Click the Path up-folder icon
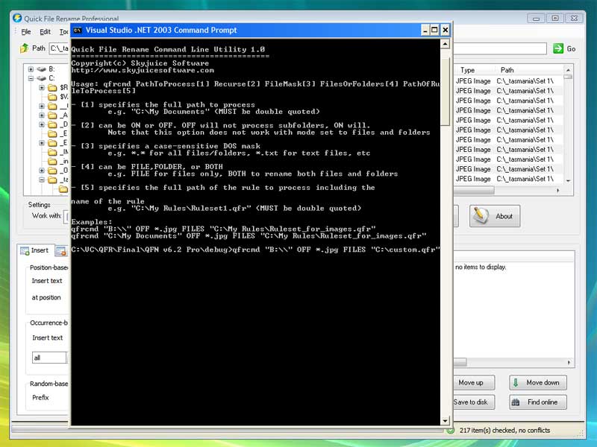The width and height of the screenshot is (597, 447). (x=24, y=48)
